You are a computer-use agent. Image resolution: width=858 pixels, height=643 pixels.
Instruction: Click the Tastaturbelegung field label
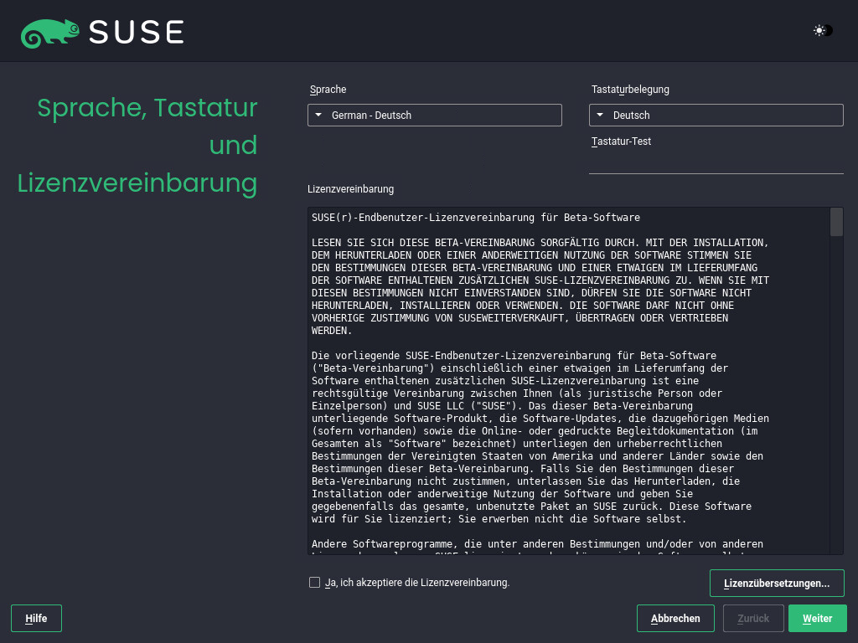(630, 90)
